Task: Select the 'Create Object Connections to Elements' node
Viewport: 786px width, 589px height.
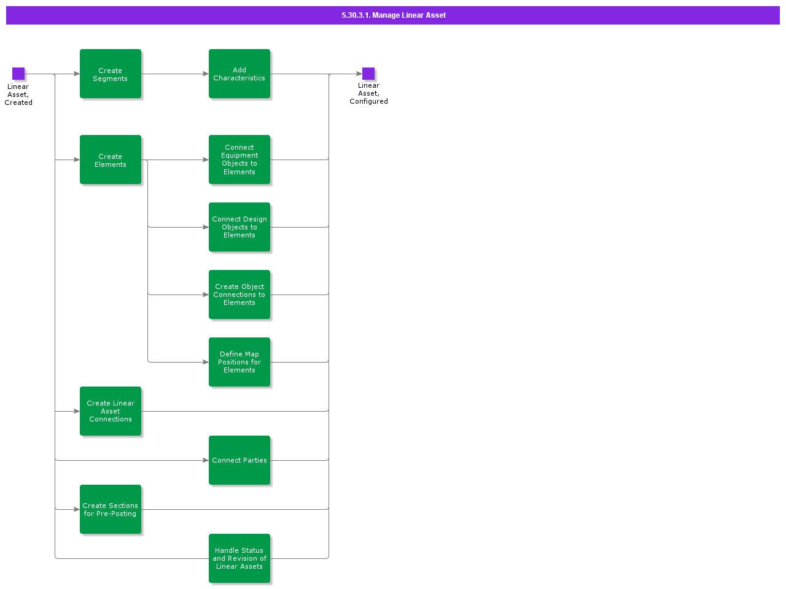Action: tap(239, 294)
